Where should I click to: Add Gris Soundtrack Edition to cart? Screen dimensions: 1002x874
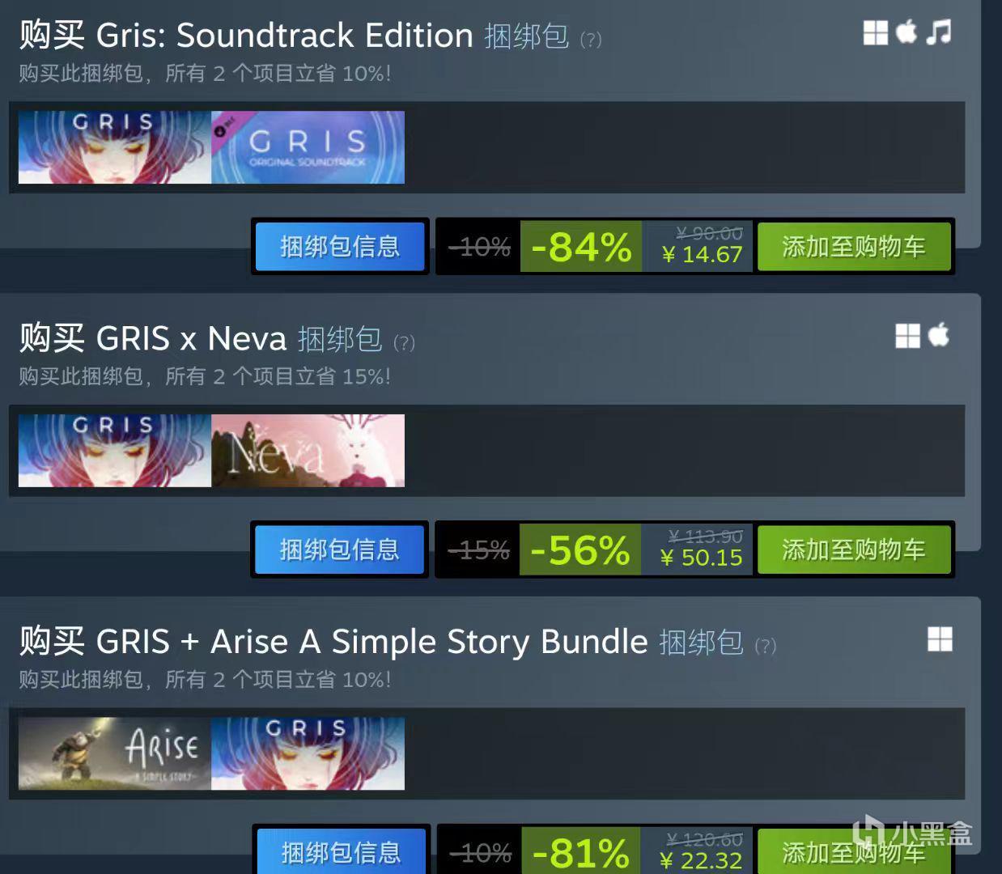854,246
